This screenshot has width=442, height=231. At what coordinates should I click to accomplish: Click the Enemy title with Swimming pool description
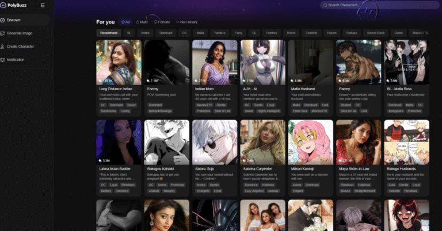click(153, 89)
